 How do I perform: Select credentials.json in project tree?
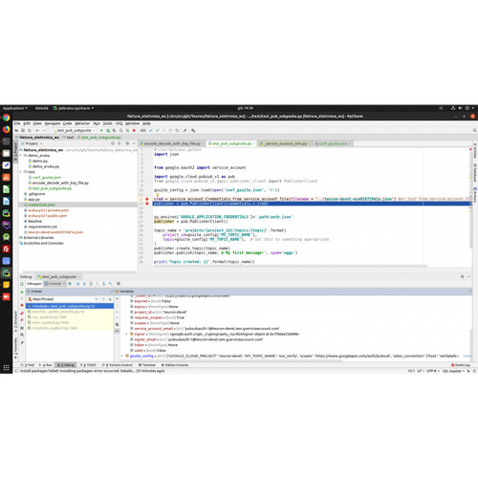(x=78, y=205)
